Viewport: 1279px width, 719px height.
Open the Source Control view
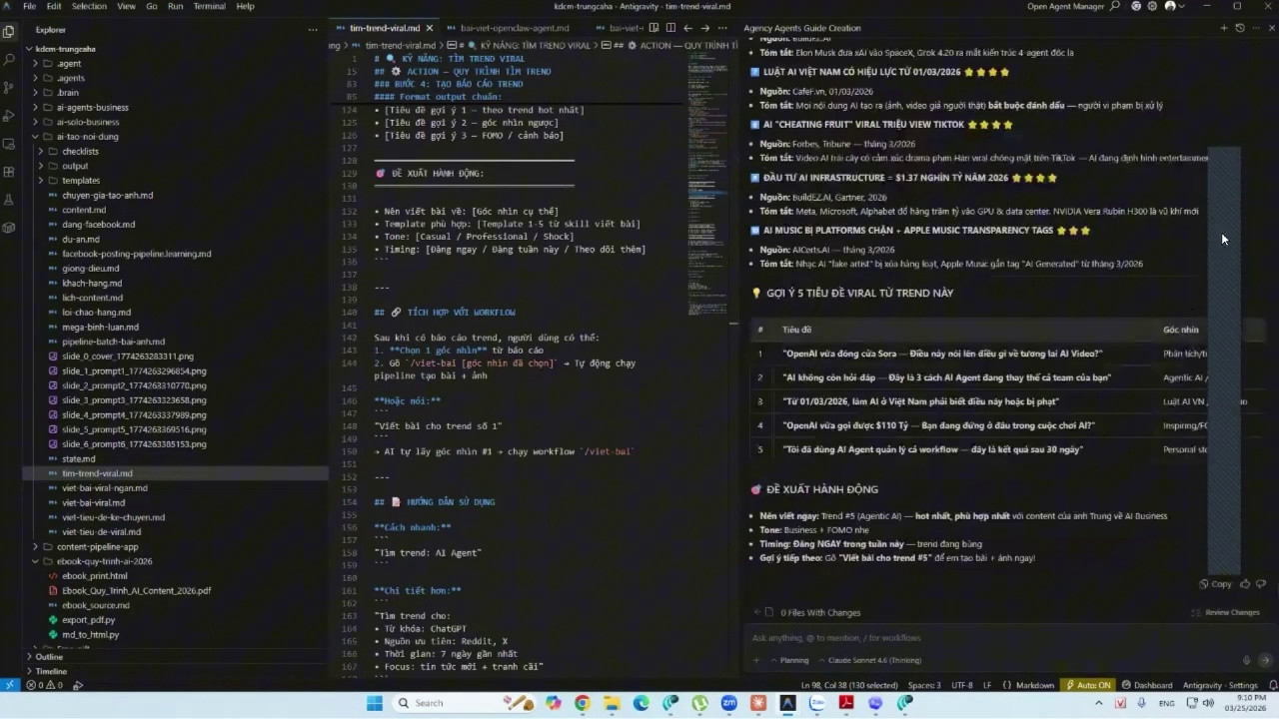tap(9, 88)
